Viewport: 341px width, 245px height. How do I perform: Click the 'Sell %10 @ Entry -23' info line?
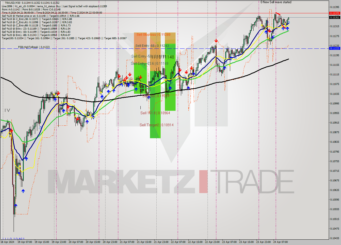36,28
